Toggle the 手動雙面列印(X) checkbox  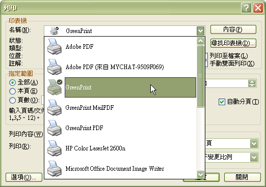tap(206, 64)
